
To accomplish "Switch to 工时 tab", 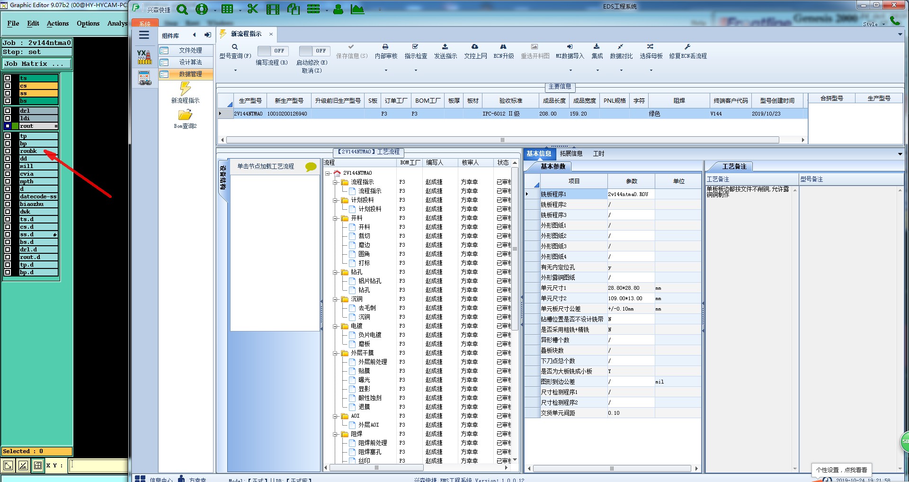I will (x=598, y=153).
